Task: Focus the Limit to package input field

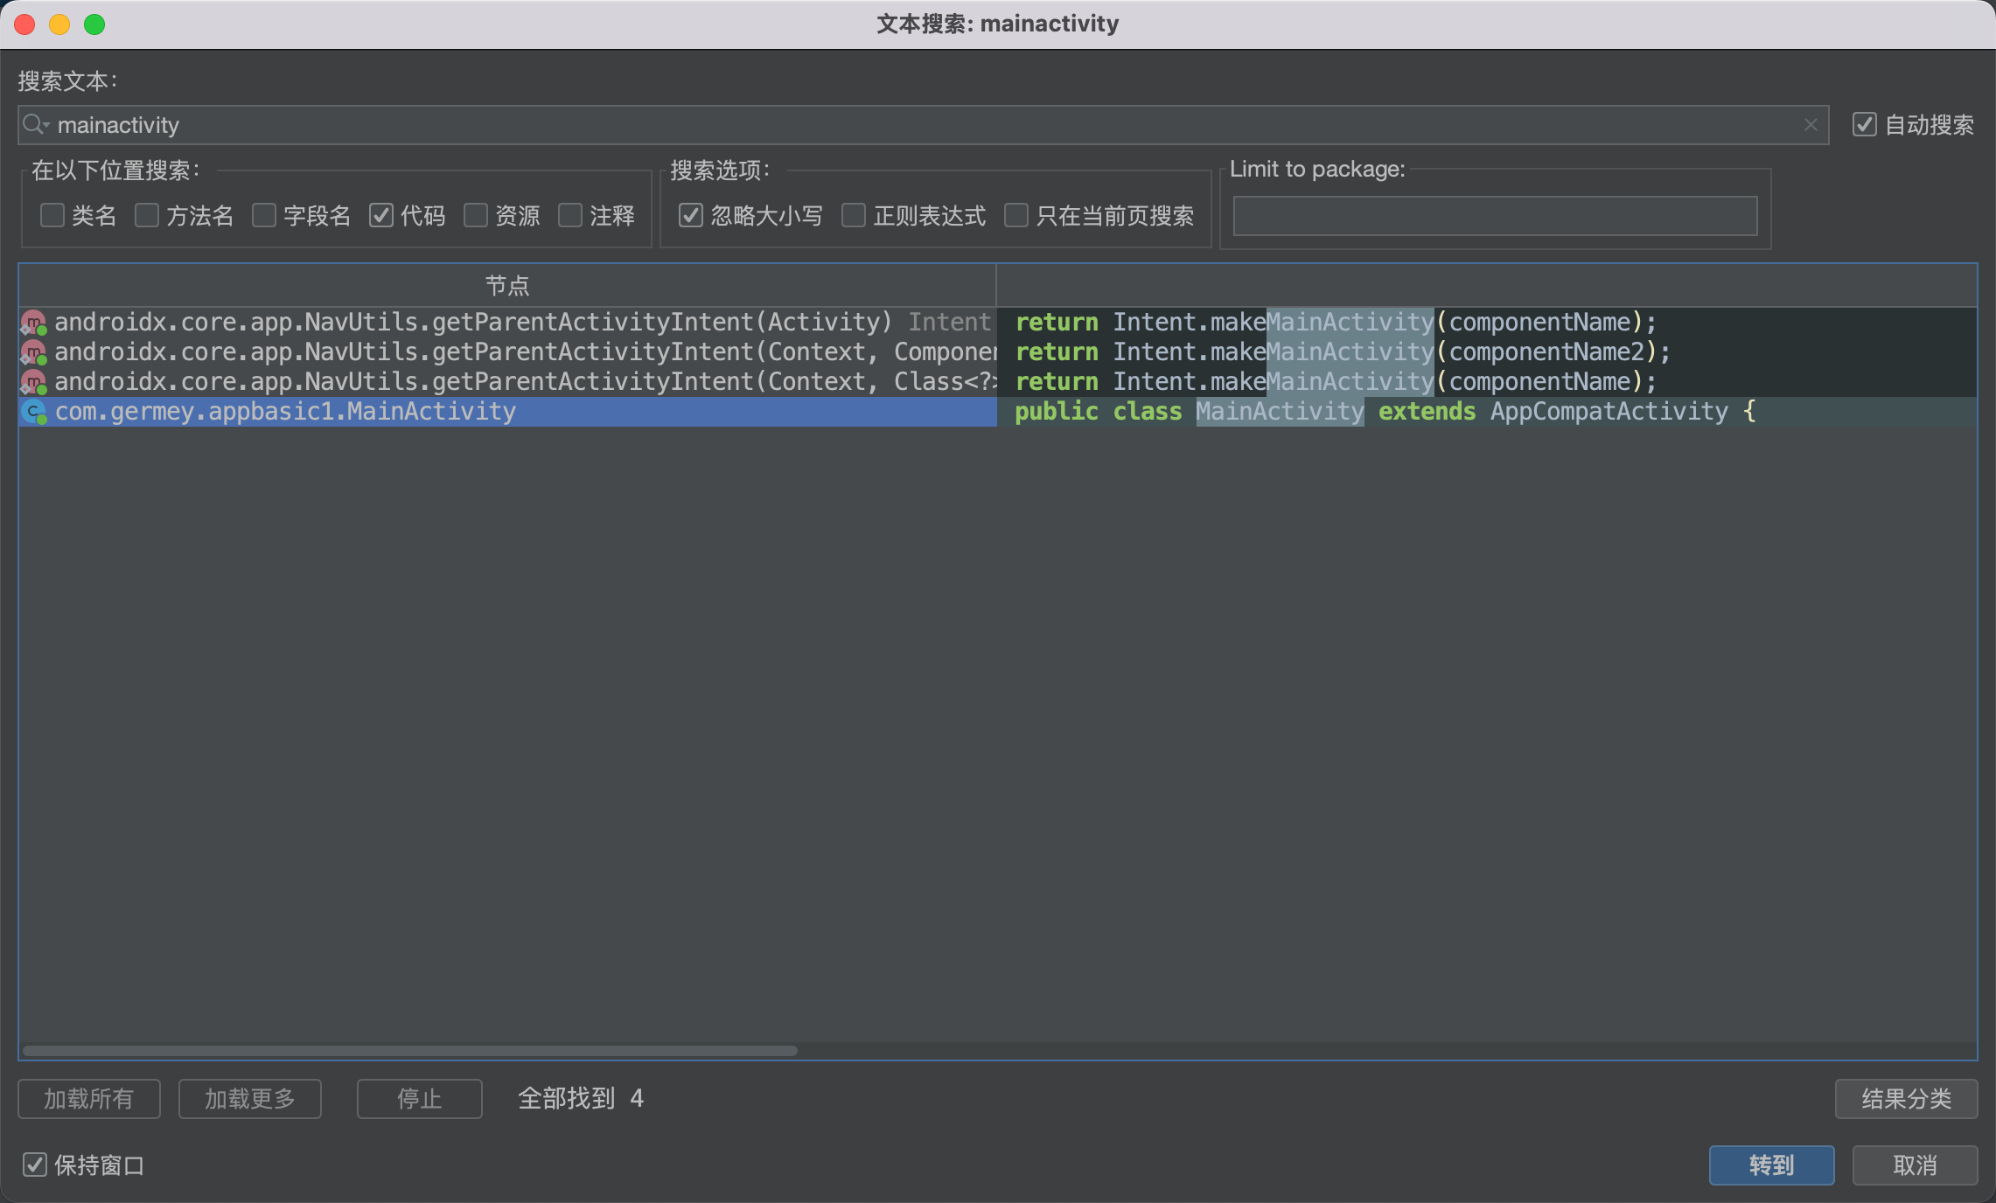Action: click(x=1495, y=216)
